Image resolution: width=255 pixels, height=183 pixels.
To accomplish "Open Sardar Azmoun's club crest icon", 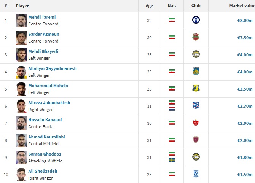I will coord(196,37).
